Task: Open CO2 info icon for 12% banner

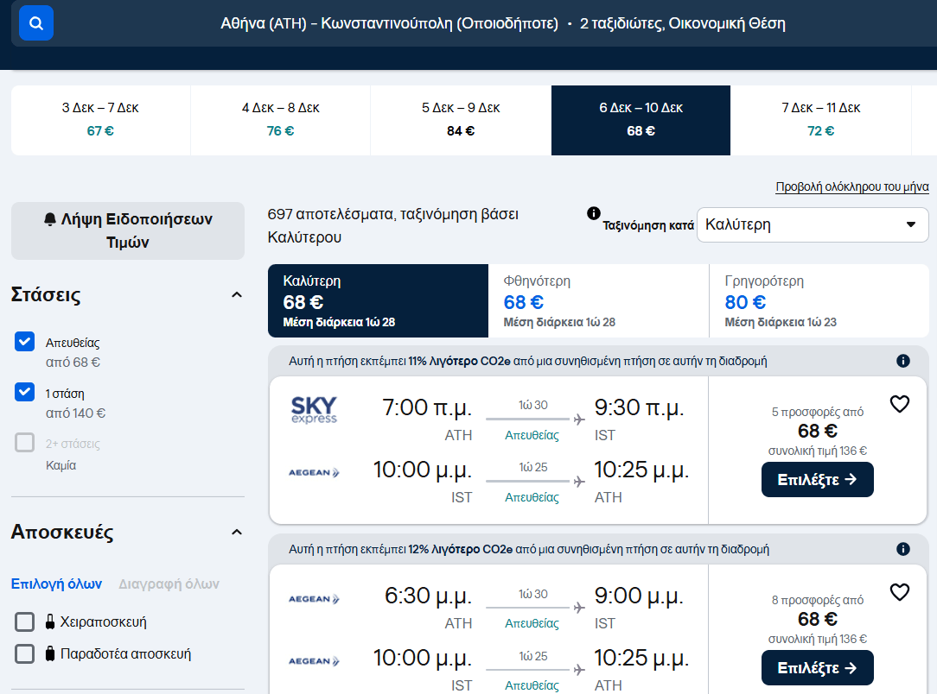Action: (x=903, y=549)
